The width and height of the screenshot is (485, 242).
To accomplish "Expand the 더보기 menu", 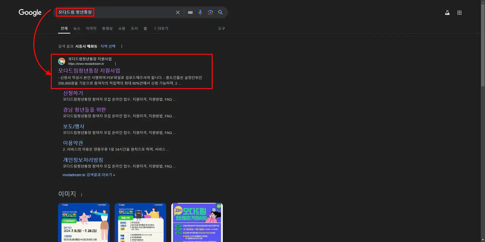I will pos(161,28).
